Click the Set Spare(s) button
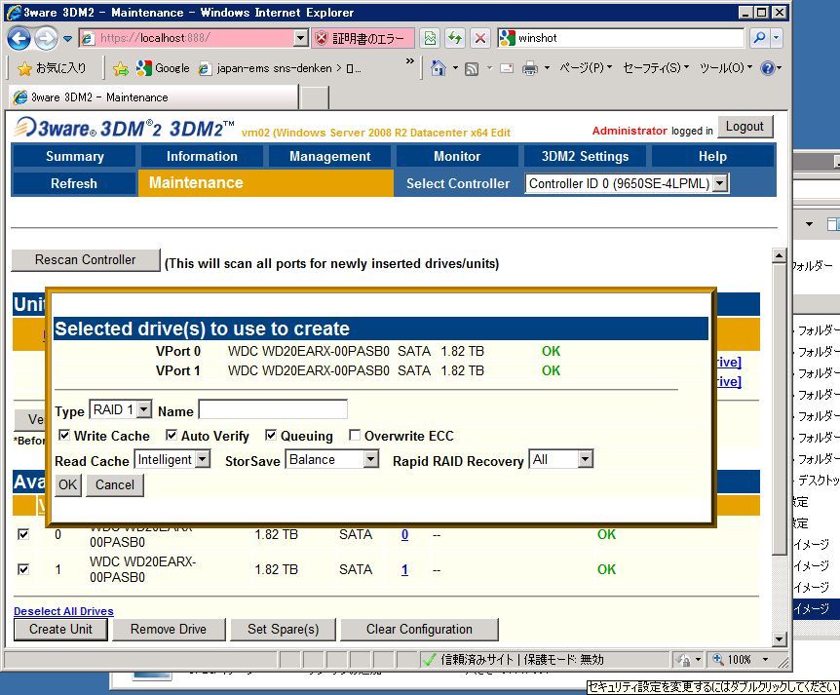 click(283, 629)
